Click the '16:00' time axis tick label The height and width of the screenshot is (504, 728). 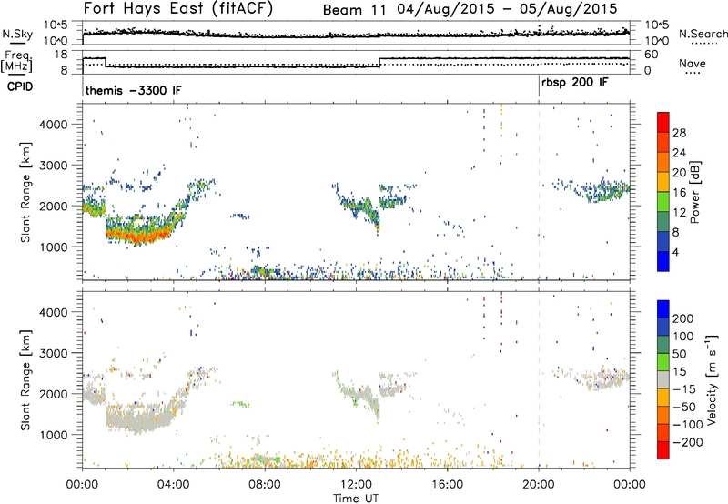click(x=448, y=485)
